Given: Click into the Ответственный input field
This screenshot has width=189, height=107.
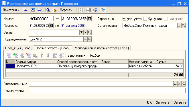Looking at the screenshot, I should 101,84.
